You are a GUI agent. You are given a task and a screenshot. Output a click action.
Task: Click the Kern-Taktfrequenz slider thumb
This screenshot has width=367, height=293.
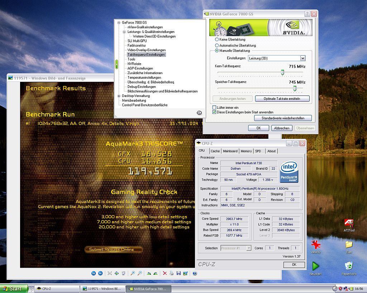tap(282, 72)
